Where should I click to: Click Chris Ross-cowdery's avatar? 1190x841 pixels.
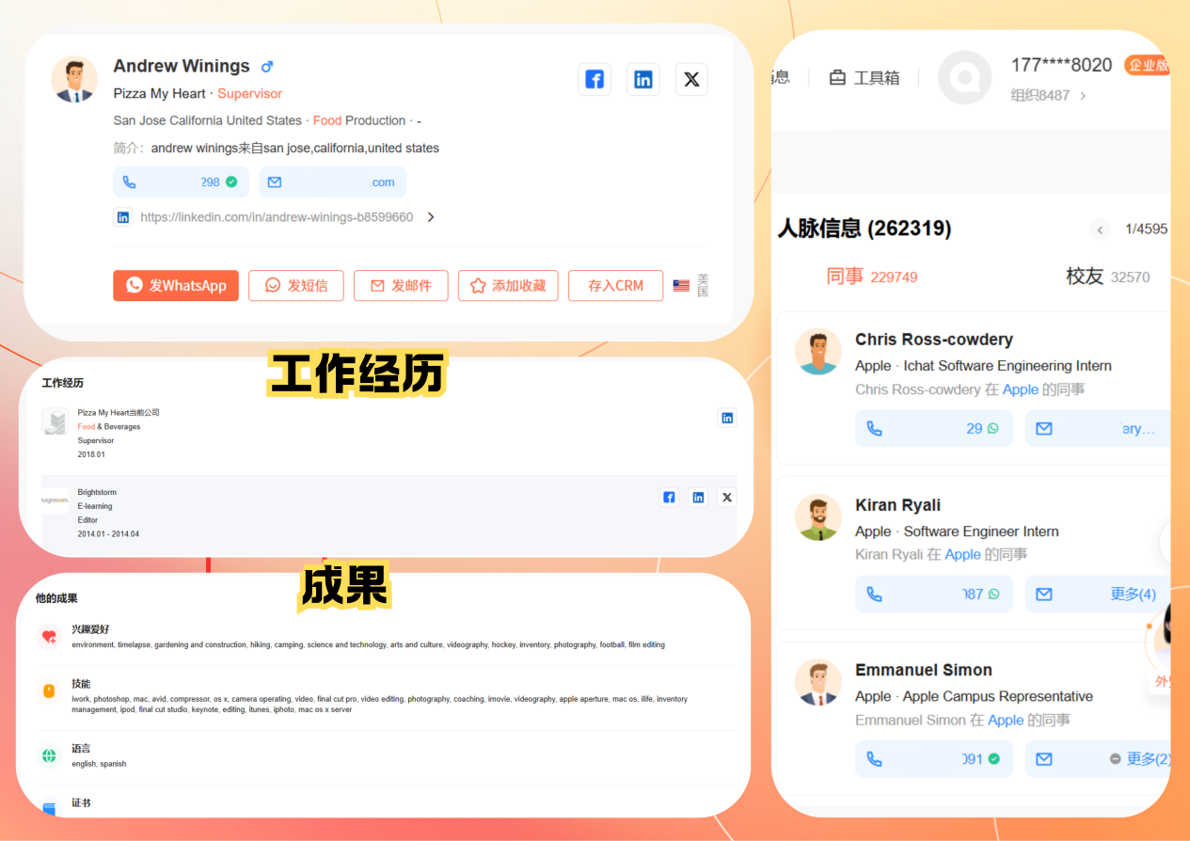tap(818, 352)
